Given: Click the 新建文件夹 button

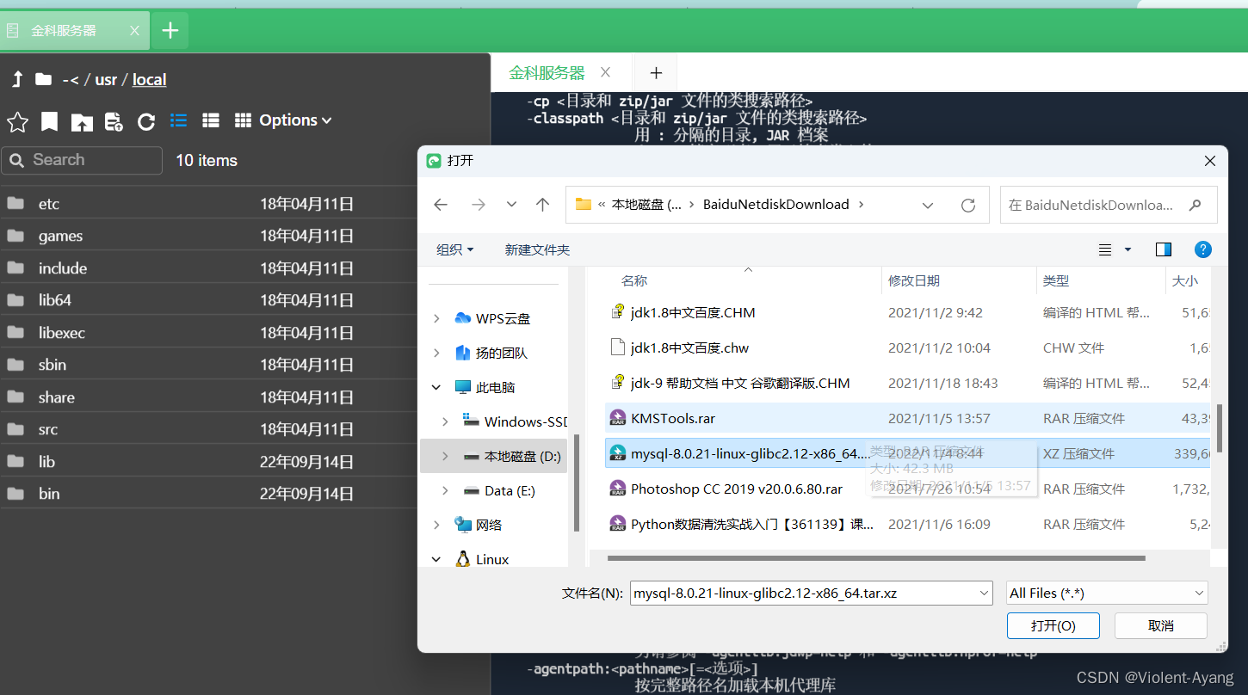Looking at the screenshot, I should pos(537,249).
